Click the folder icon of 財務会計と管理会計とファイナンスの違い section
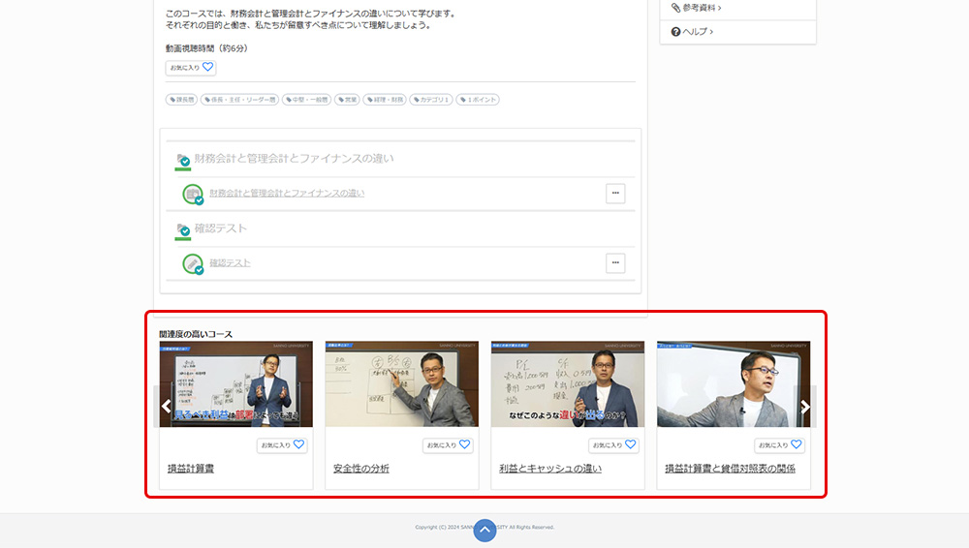 pyautogui.click(x=182, y=160)
